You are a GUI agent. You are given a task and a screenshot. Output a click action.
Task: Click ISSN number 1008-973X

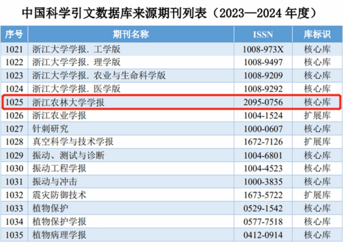[x=263, y=49]
